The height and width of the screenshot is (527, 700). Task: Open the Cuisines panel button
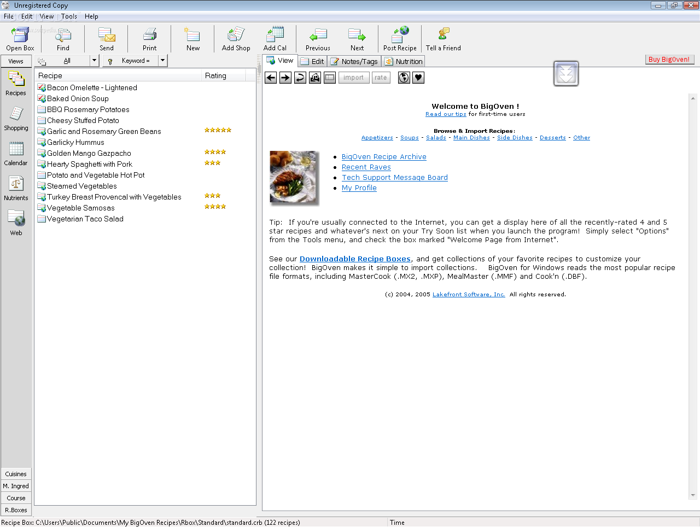[16, 474]
